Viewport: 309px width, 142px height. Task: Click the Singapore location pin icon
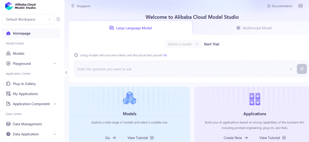pos(72,6)
